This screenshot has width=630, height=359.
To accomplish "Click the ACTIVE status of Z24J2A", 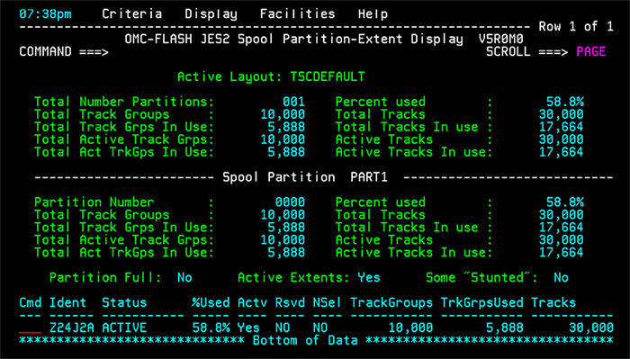I will pos(124,328).
